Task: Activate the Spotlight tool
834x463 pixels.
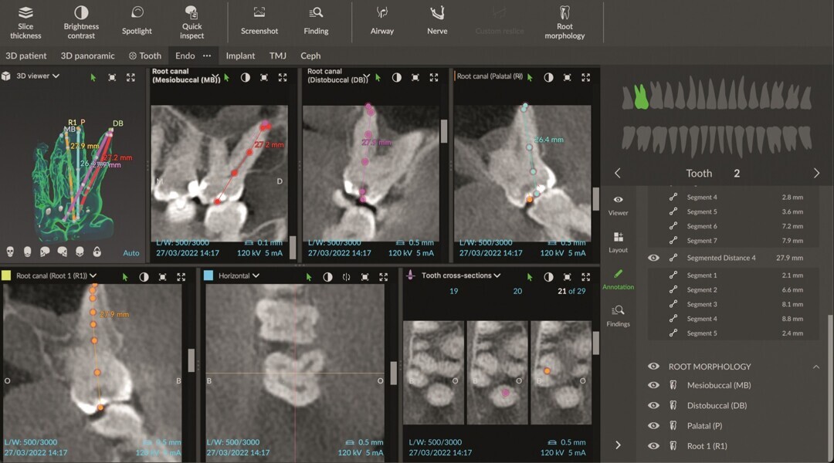Action: tap(137, 21)
